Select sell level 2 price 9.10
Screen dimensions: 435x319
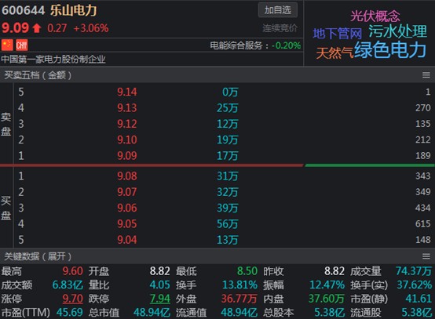[127, 140]
